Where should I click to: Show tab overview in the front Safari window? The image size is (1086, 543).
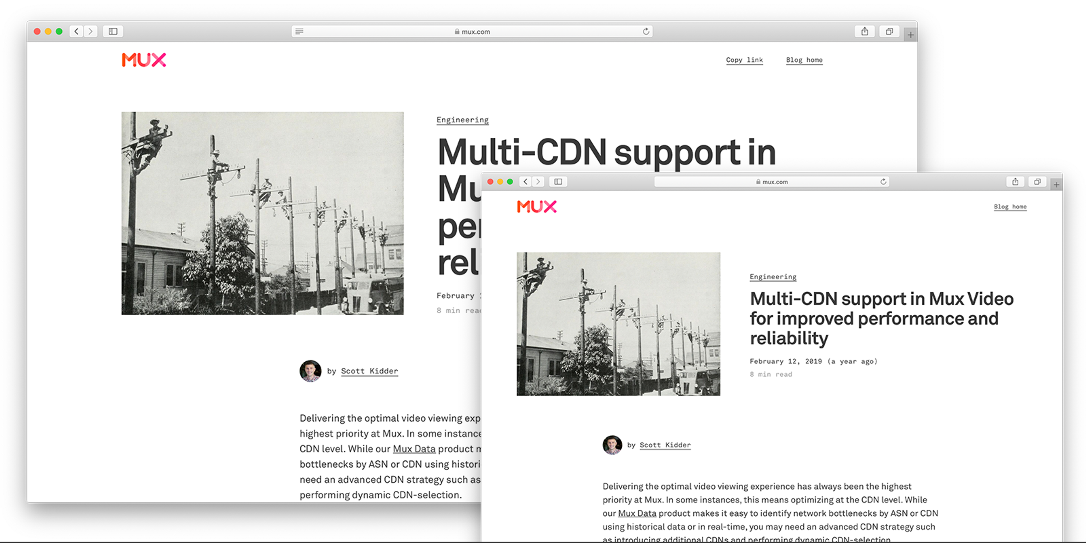coord(1037,182)
